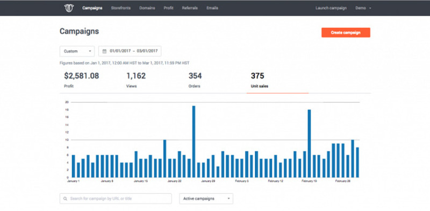This screenshot has height=211, width=430.
Task: Select the Profit navigation item
Action: 168,8
